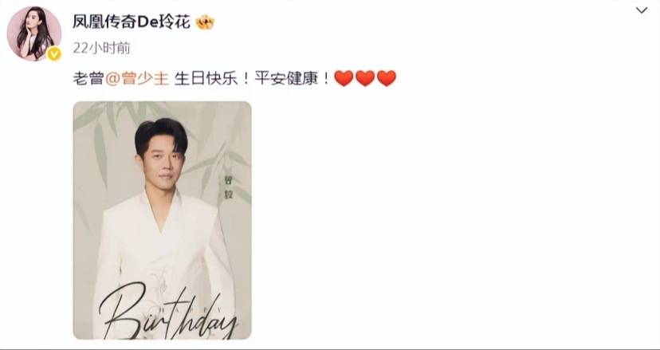Screen dimensions: 660x350
Task: Click the first red heart emoji
Action: coord(344,78)
